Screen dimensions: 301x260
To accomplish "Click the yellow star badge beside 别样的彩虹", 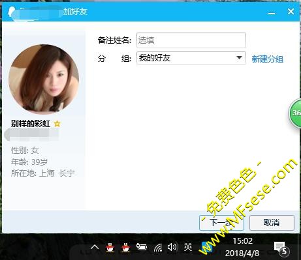I will (57, 124).
